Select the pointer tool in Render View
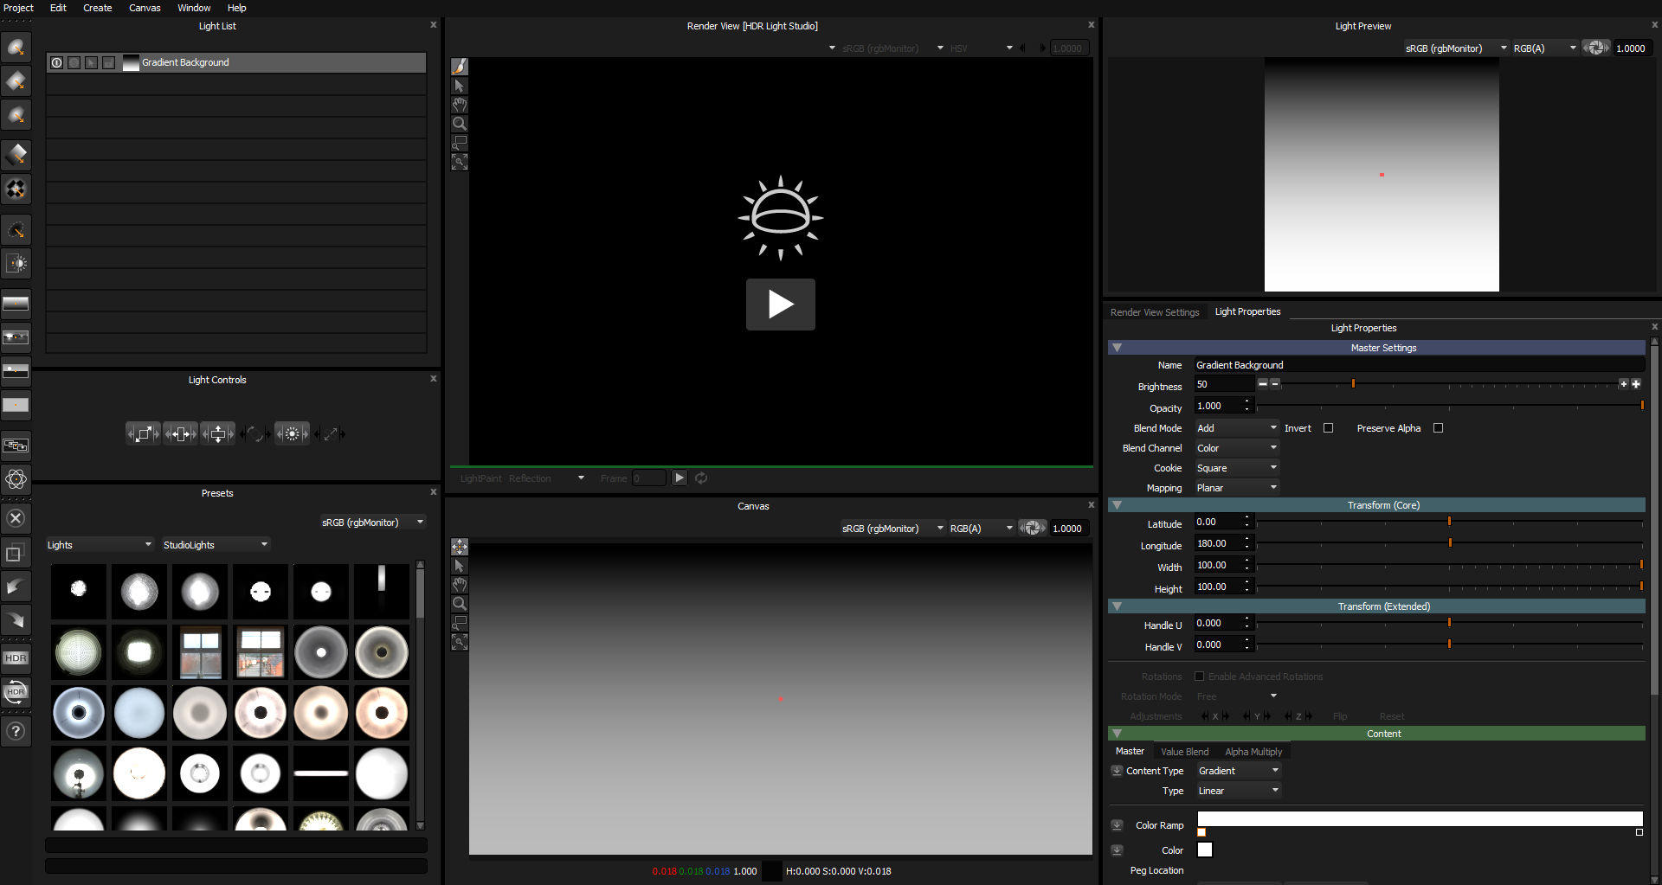The height and width of the screenshot is (885, 1662). coord(460,86)
